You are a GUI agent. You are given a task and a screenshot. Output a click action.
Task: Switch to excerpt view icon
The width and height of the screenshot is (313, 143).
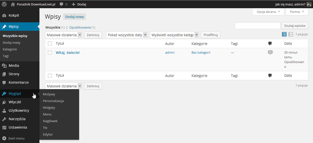pos(291,34)
